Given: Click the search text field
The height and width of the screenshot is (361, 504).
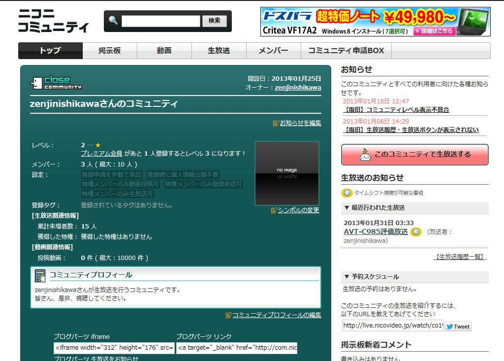Looking at the screenshot, I should pyautogui.click(x=161, y=21).
